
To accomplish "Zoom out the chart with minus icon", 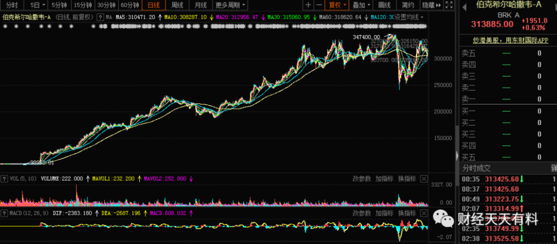I will [x=319, y=5].
